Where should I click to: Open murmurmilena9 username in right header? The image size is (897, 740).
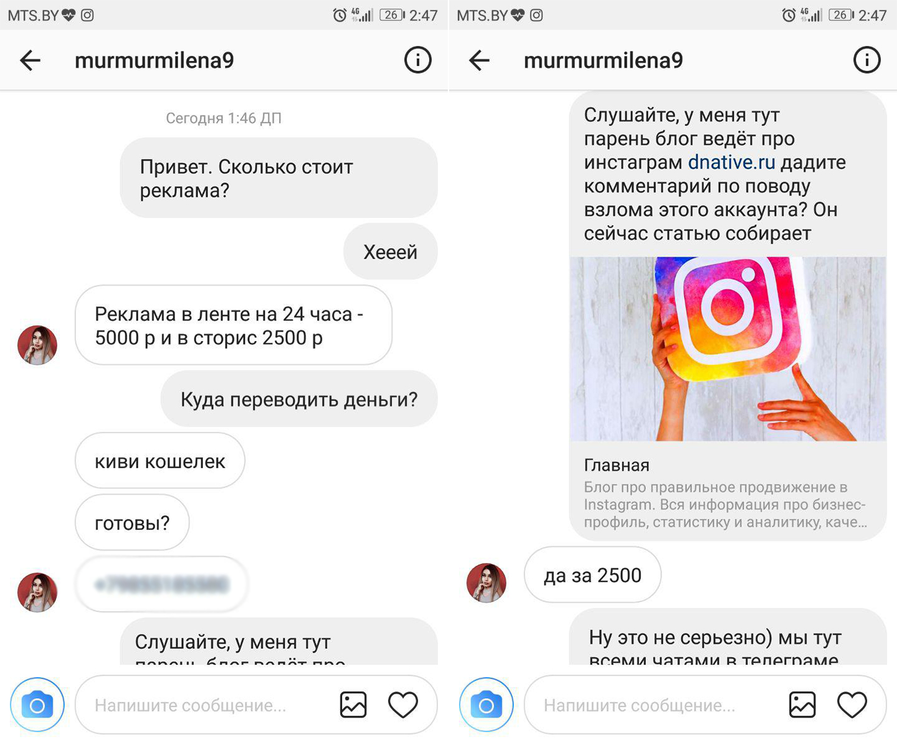pos(604,60)
